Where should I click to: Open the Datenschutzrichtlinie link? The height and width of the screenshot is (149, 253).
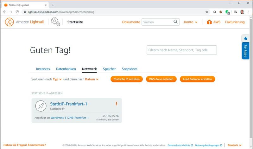(180, 145)
